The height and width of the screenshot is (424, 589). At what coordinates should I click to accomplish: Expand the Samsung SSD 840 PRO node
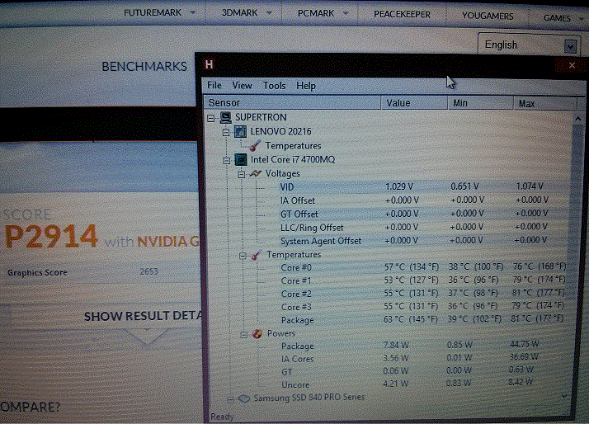coord(231,399)
